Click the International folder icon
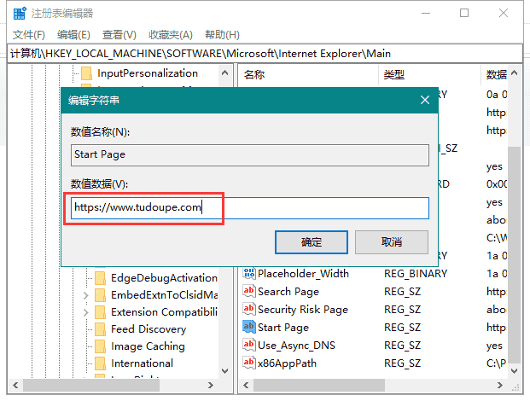Image resolution: width=530 pixels, height=401 pixels. (x=100, y=363)
